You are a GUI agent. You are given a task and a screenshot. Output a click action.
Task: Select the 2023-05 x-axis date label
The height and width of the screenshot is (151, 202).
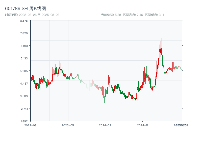[x=68, y=125]
